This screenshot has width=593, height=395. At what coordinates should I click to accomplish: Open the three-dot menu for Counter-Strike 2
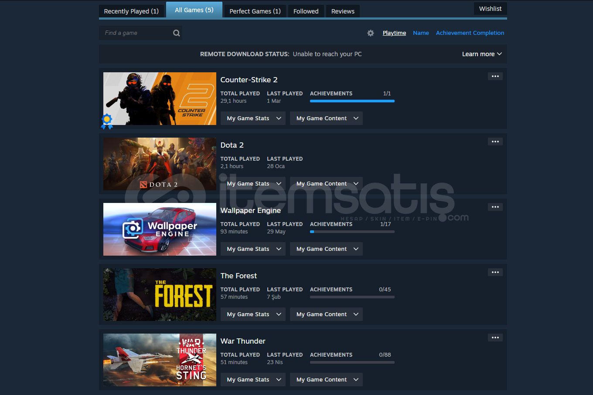[x=495, y=76]
